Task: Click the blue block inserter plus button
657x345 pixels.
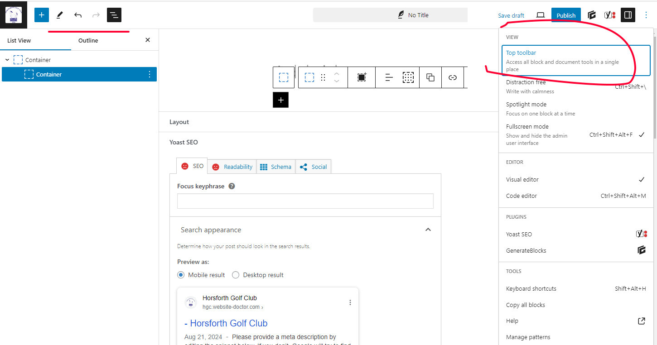Action: 41,15
